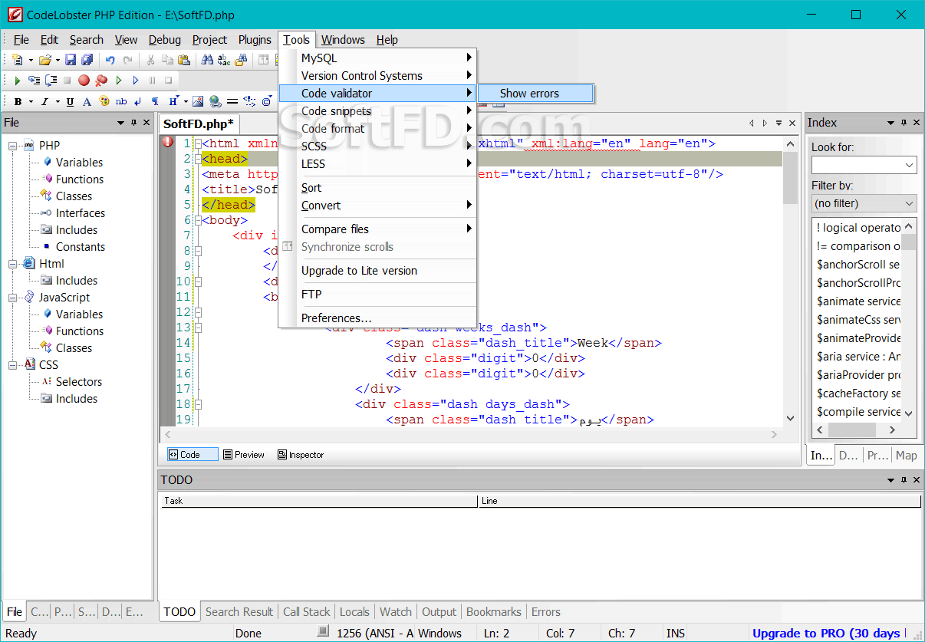Click Upgrade to PRO link
This screenshot has width=925, height=642.
(826, 634)
